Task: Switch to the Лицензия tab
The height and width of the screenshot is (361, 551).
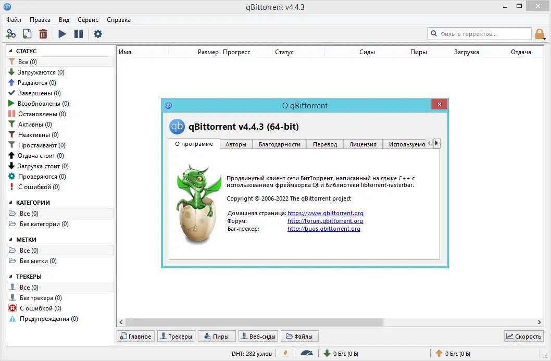Action: [x=362, y=144]
